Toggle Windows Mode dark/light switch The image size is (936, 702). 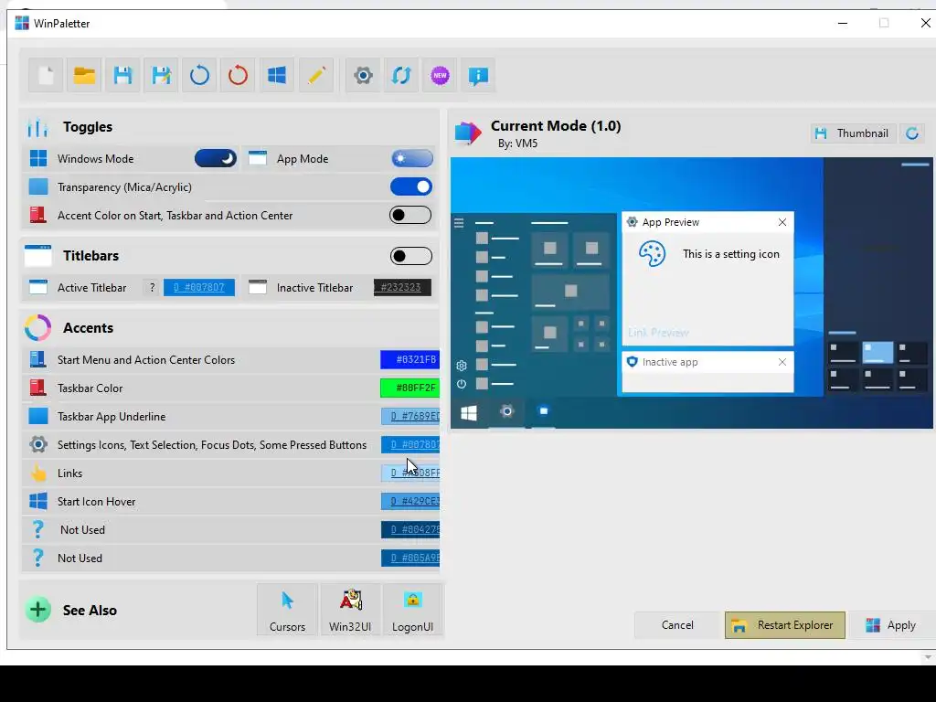tap(216, 158)
